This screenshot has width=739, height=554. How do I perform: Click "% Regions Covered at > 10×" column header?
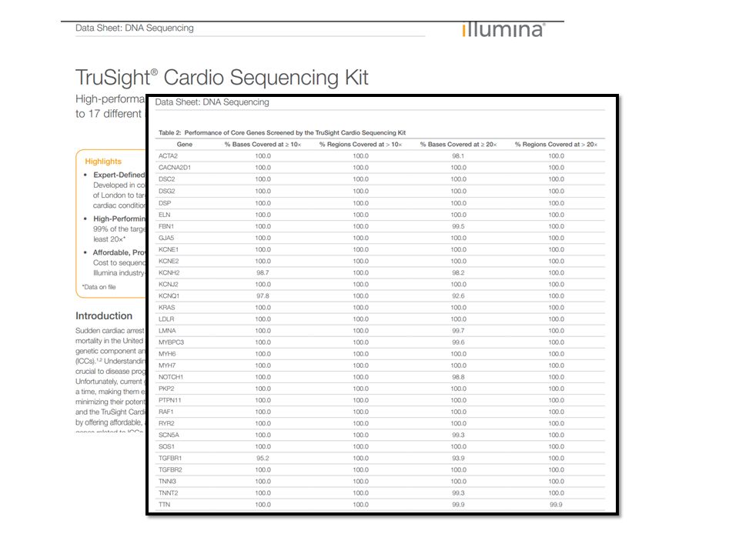[360, 144]
